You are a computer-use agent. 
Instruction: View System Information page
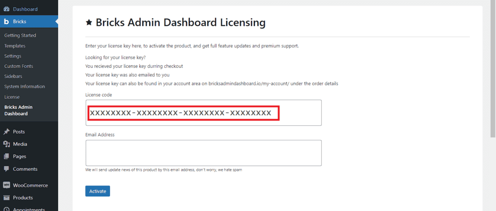24,87
